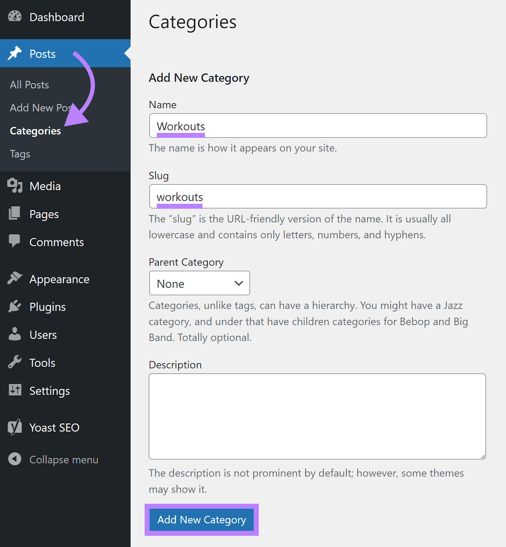Open the Comments menu label
The width and height of the screenshot is (506, 547).
(57, 242)
